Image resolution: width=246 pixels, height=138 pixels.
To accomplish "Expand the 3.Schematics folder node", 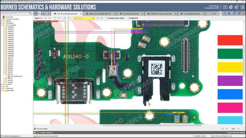I will tap(2, 23).
